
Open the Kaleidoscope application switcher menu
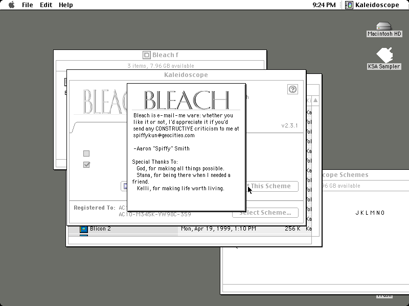[x=372, y=5]
